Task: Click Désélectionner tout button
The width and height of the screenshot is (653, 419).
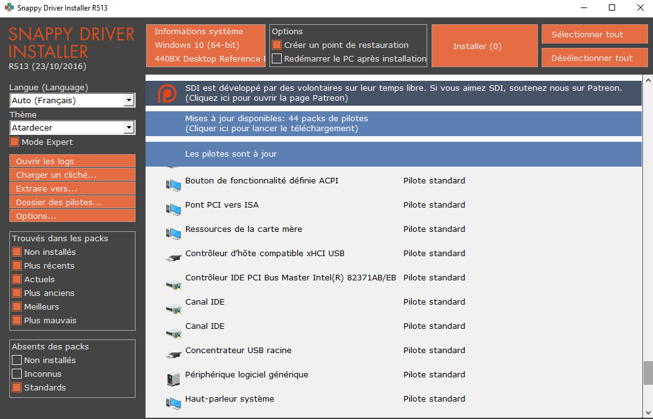Action: (x=595, y=58)
